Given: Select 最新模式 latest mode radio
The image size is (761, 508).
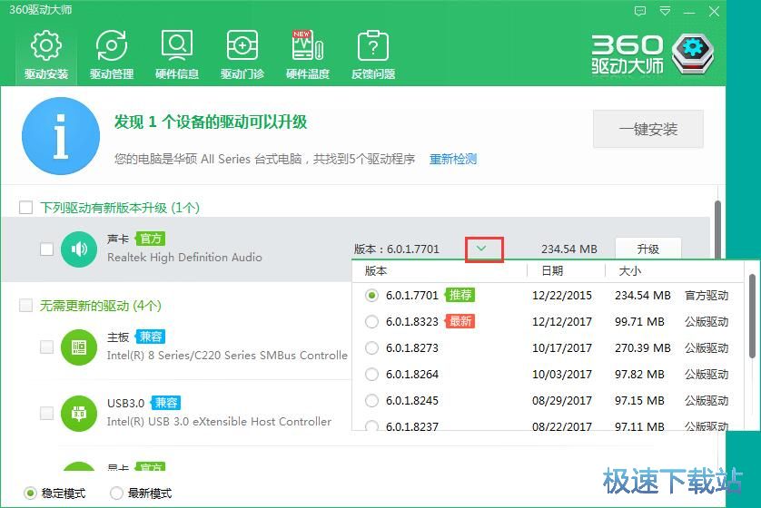Looking at the screenshot, I should 116,493.
